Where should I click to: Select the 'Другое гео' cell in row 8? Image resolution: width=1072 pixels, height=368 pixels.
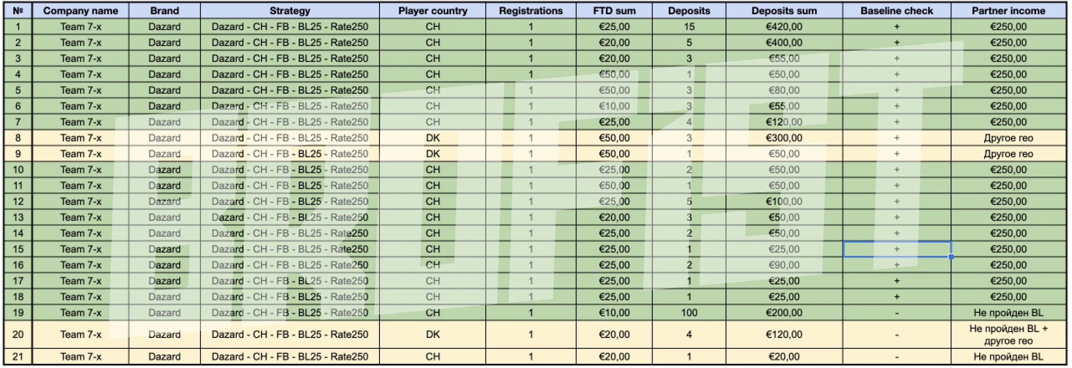point(1008,138)
